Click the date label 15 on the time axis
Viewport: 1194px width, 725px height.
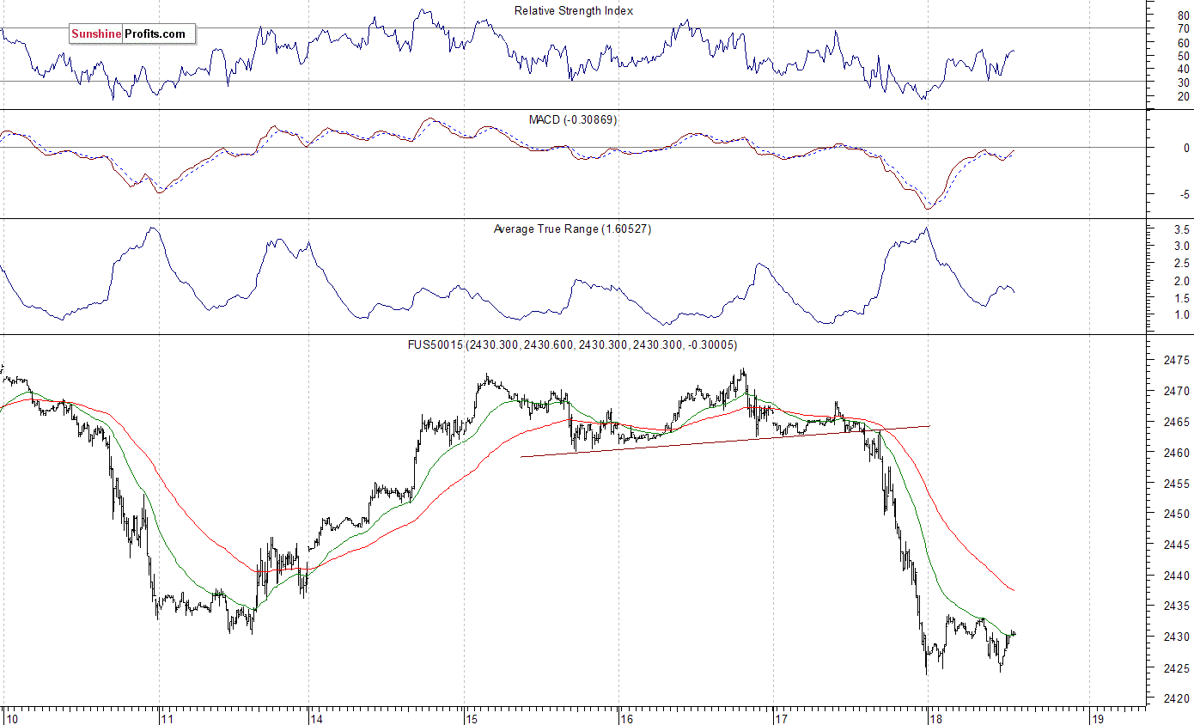[471, 718]
